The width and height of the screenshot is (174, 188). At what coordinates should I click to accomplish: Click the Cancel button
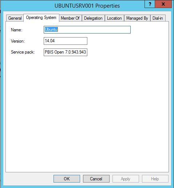(96, 179)
